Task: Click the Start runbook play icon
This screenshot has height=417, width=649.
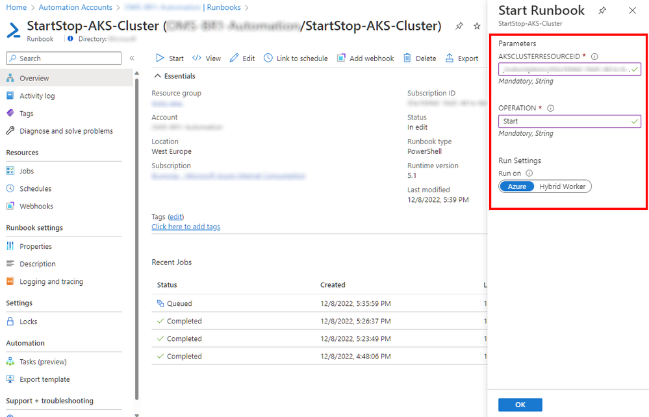Action: 160,58
